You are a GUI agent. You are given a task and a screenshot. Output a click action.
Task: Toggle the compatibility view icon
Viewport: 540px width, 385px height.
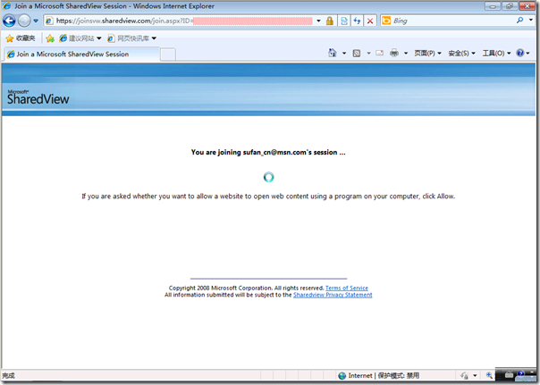[344, 21]
